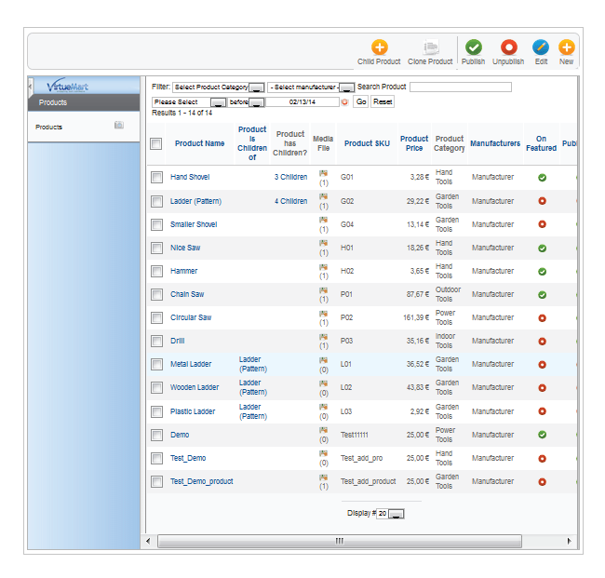
Task: Click the calendar icon beside date field
Action: point(344,102)
